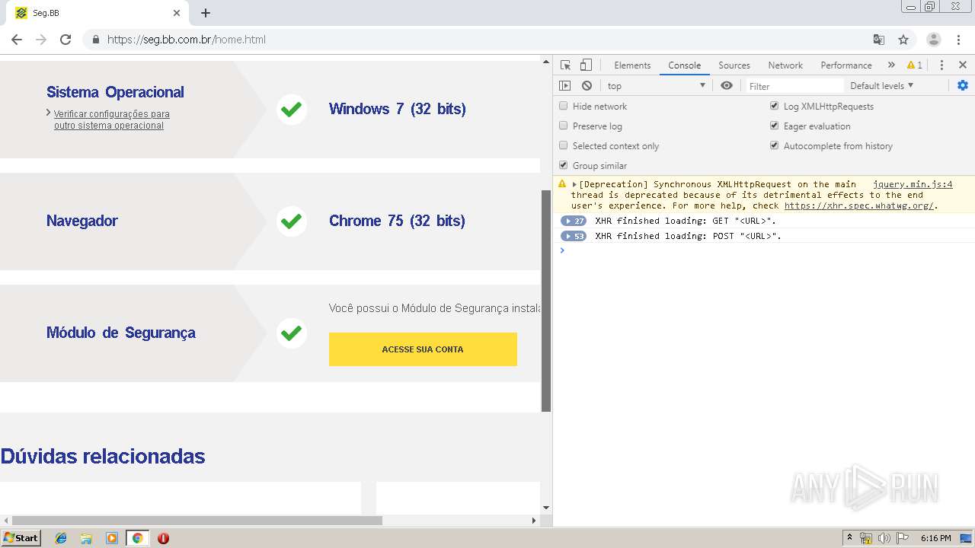Image resolution: width=975 pixels, height=548 pixels.
Task: Clear the console with the clear icon
Action: [x=587, y=86]
